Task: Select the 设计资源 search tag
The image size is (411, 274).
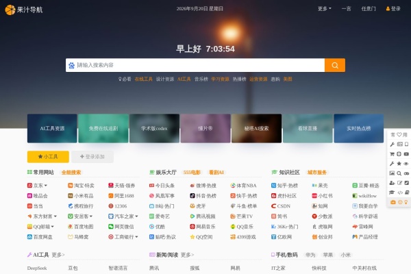Action: [x=165, y=79]
